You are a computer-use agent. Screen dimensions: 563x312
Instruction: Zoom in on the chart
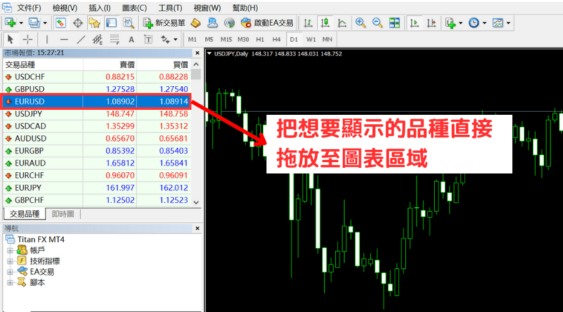point(360,23)
